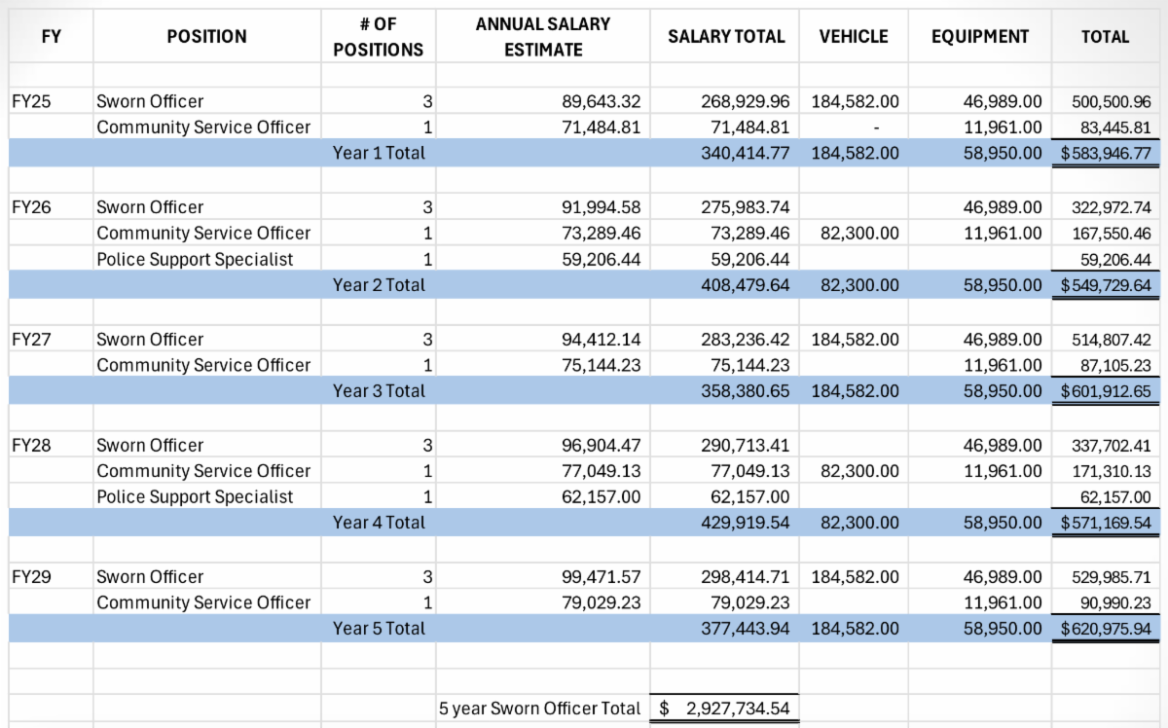
Task: Select the VEHICLE column header
Action: [853, 37]
